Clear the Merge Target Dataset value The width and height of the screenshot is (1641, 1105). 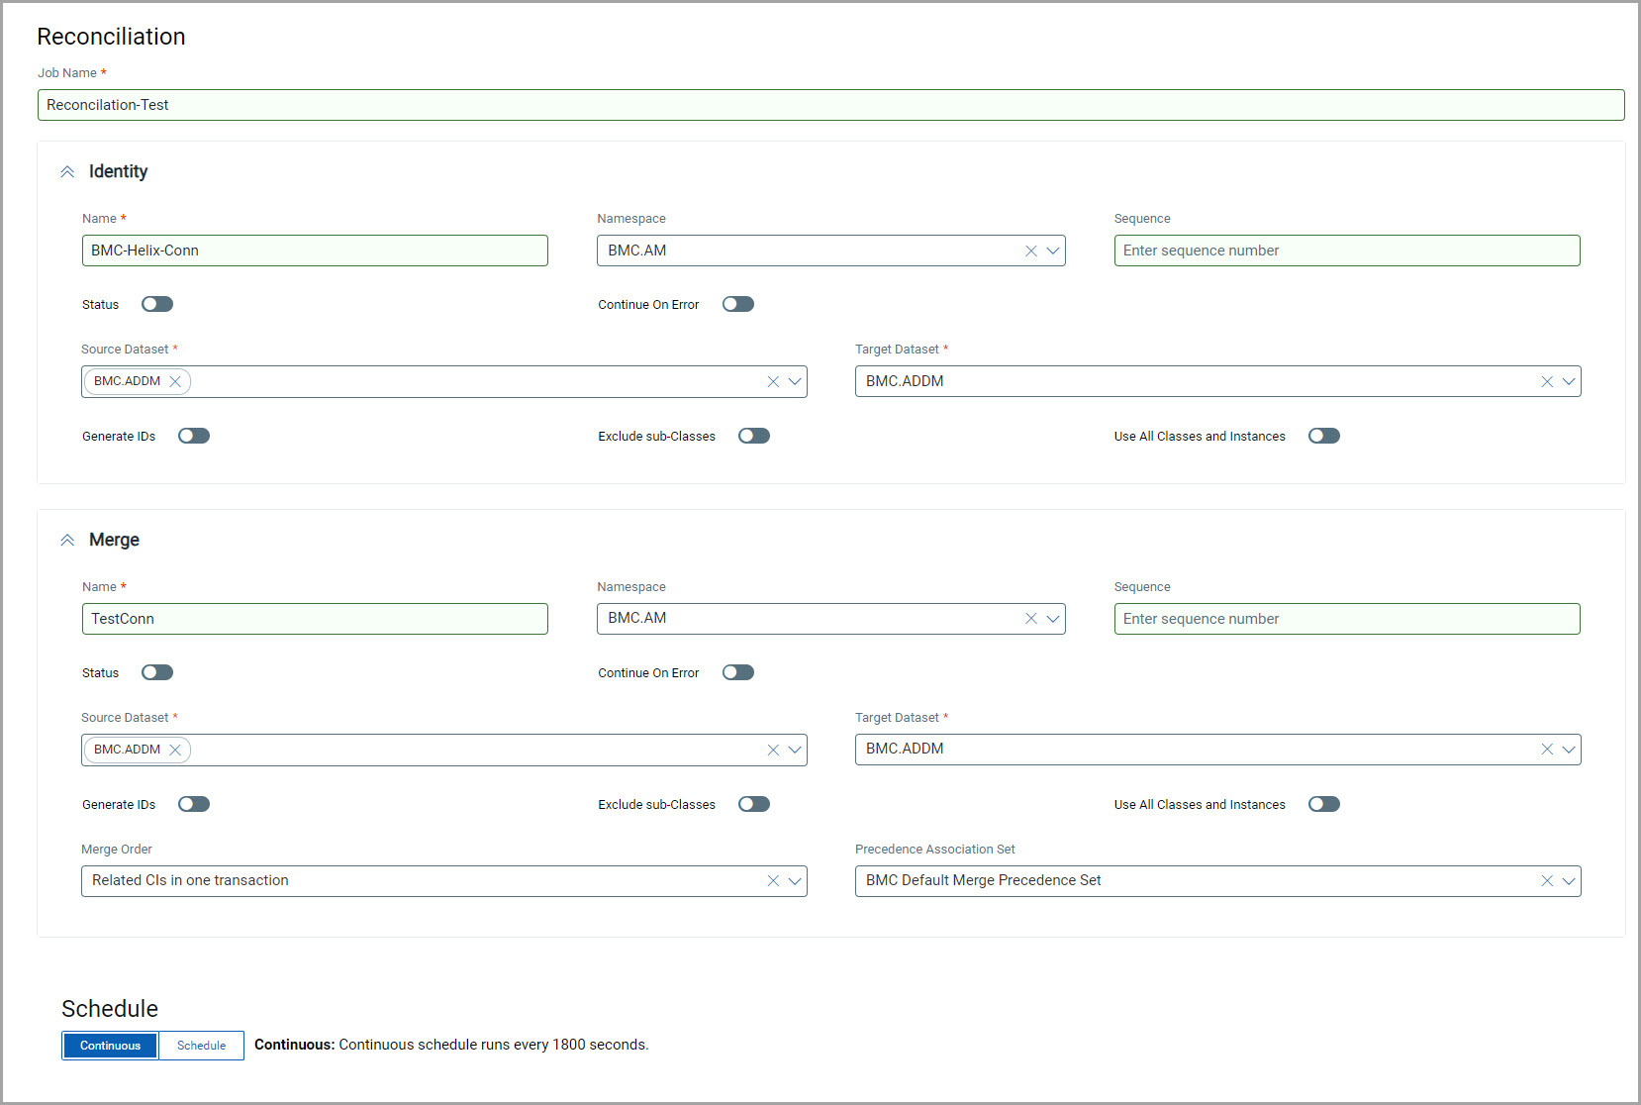[1546, 750]
